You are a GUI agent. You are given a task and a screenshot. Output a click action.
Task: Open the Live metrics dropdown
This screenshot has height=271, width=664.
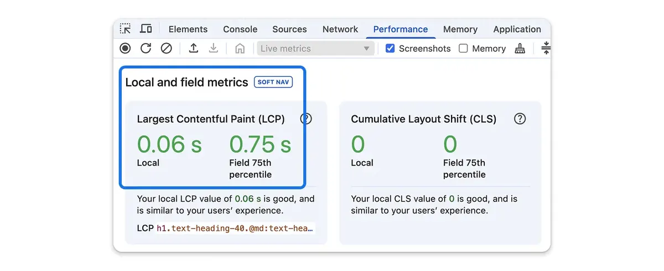point(315,49)
